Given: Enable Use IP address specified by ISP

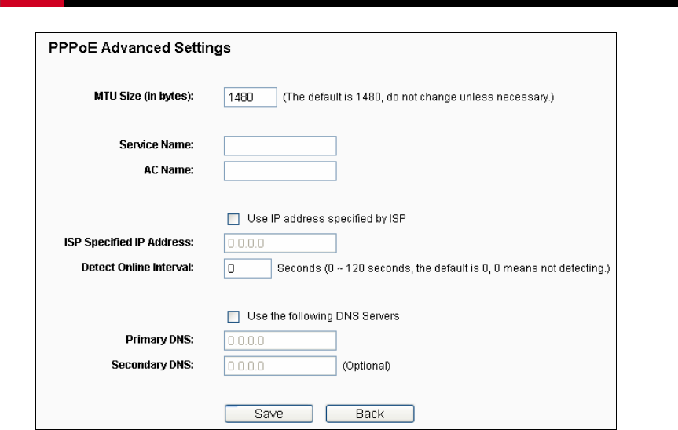Looking at the screenshot, I should pos(233,219).
